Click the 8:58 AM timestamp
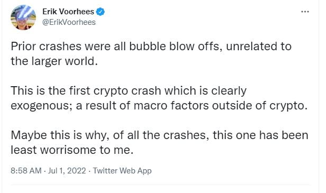The height and width of the screenshot is (193, 326). tap(26, 171)
